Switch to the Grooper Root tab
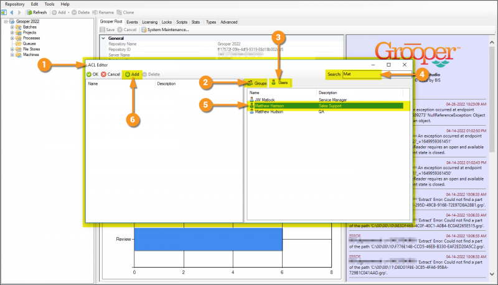 pos(111,22)
